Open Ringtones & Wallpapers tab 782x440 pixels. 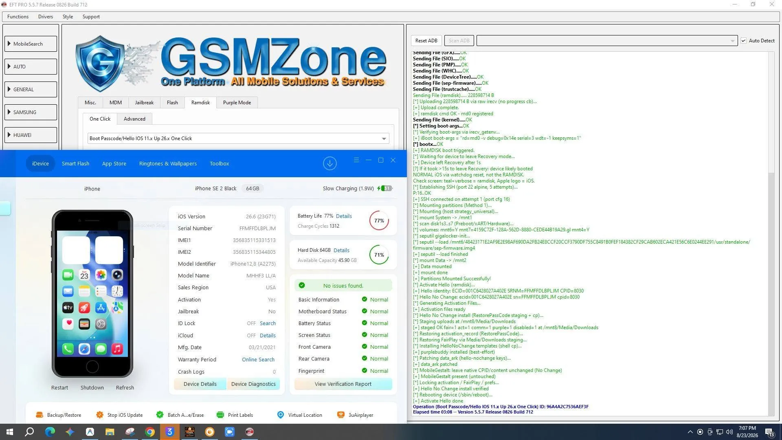(168, 163)
